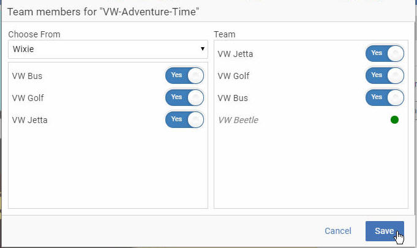
Task: Click VW Jetta label in Team list
Action: (235, 54)
